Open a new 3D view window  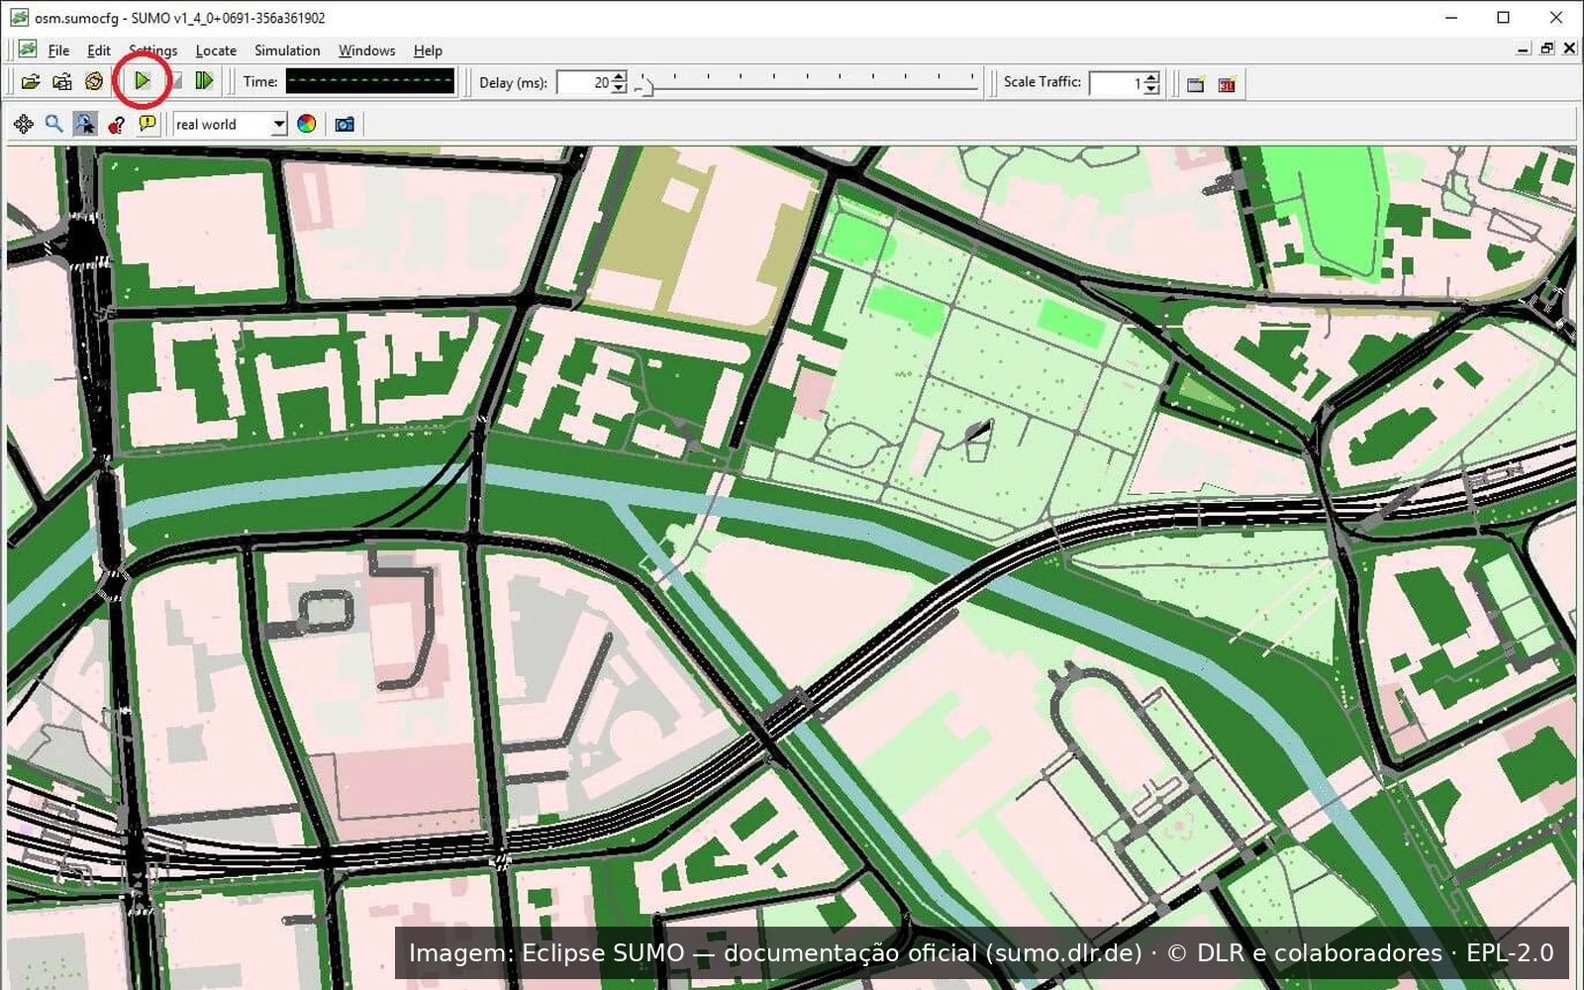click(1227, 84)
